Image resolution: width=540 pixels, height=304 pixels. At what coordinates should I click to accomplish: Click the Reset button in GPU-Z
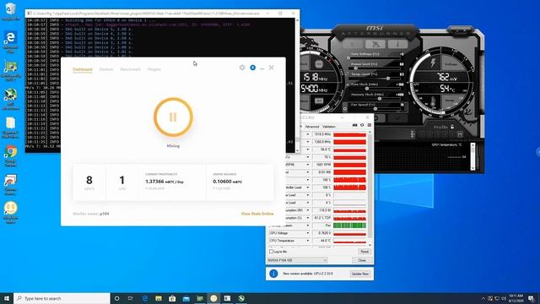364,252
